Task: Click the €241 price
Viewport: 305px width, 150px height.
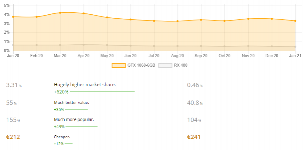Action: tap(194, 137)
